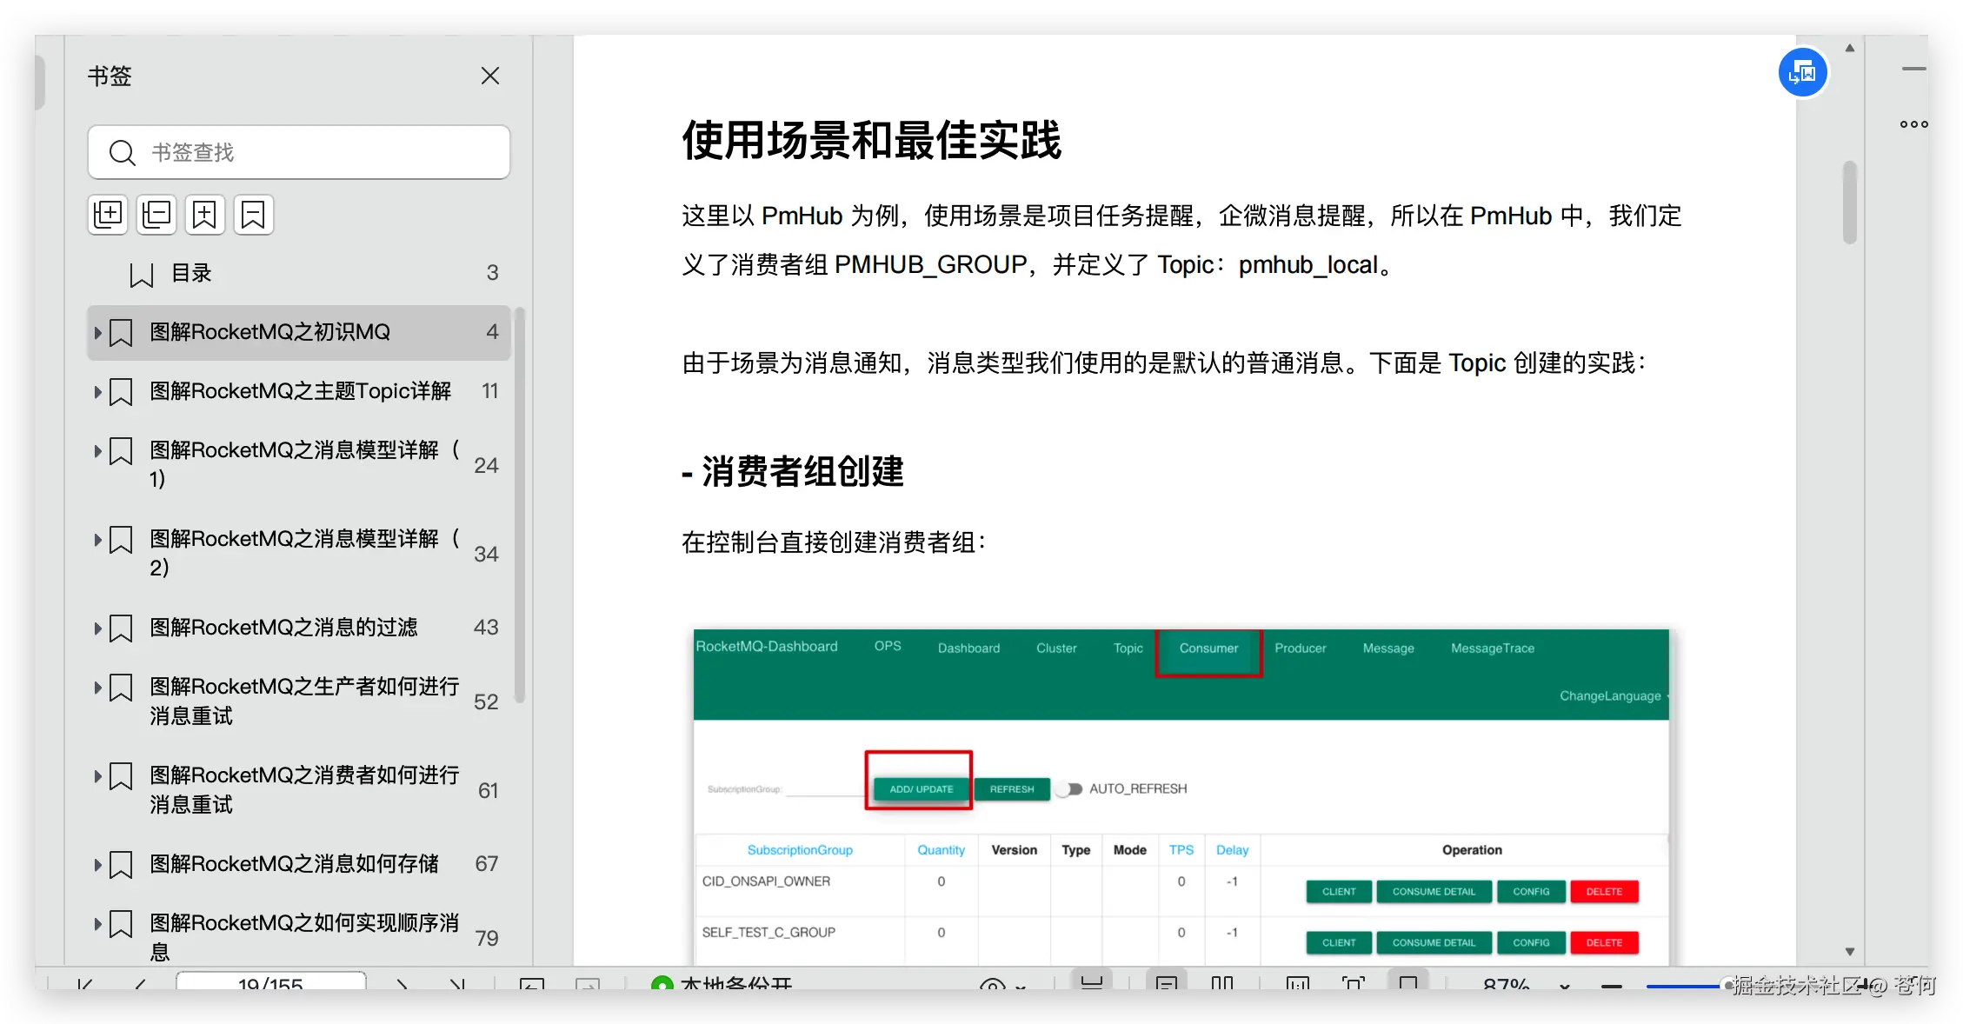
Task: Click DELETE for CID_ONSAPI_OWNER row
Action: click(x=1604, y=892)
